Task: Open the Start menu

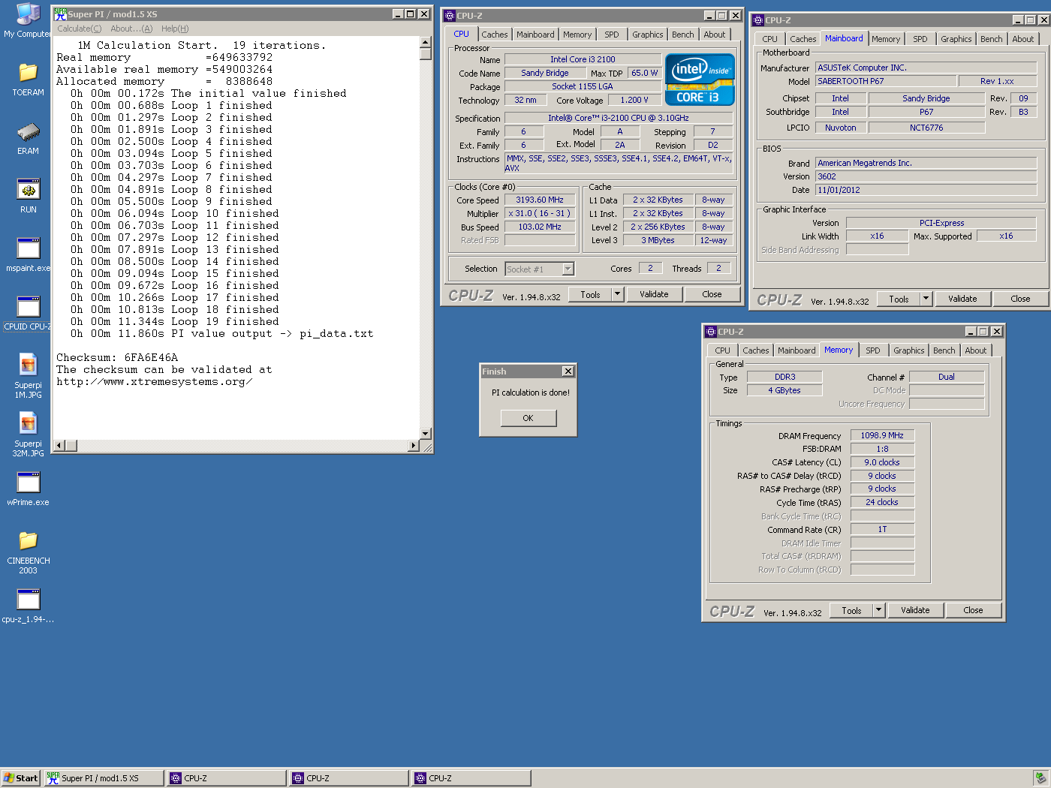Action: click(x=20, y=778)
